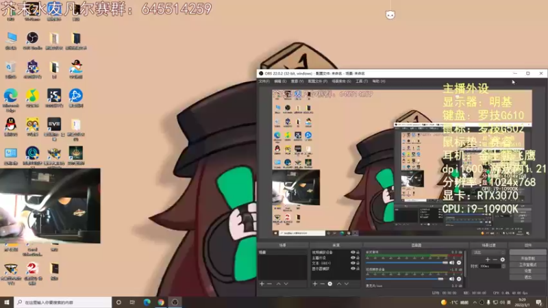Open source properties gear in Sources panel
548x308 pixels.
330,284
